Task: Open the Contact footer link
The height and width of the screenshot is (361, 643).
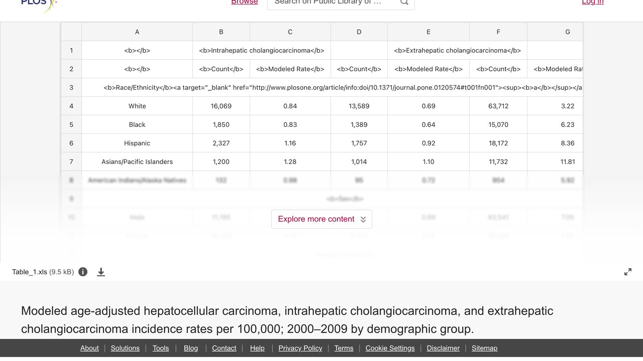Action: click(x=224, y=348)
